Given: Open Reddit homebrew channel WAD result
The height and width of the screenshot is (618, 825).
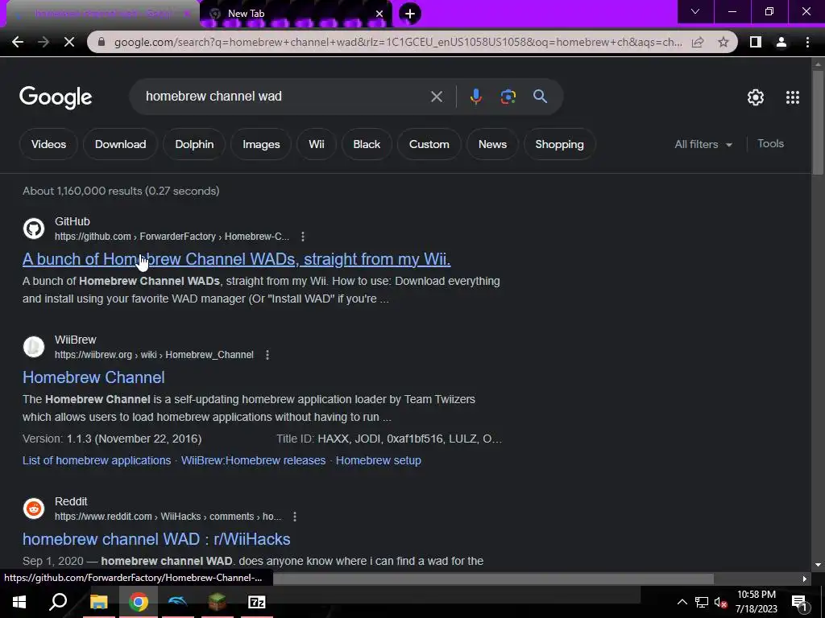Looking at the screenshot, I should [x=156, y=540].
